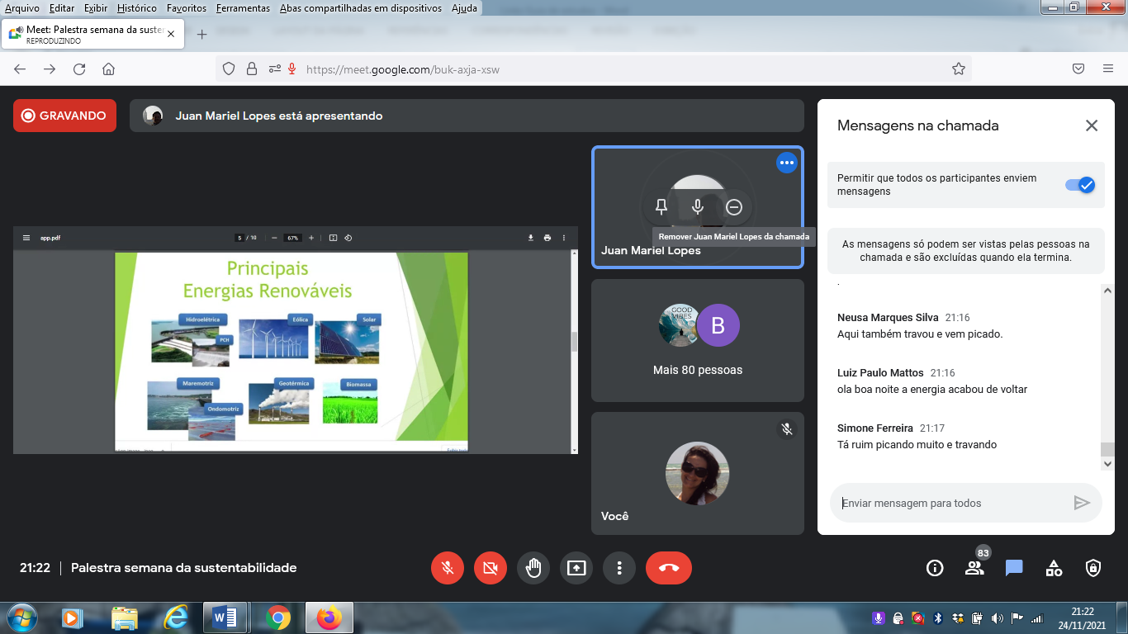Screen dimensions: 1128x634
Task: Open more options menu in bottom bar
Action: tap(619, 568)
